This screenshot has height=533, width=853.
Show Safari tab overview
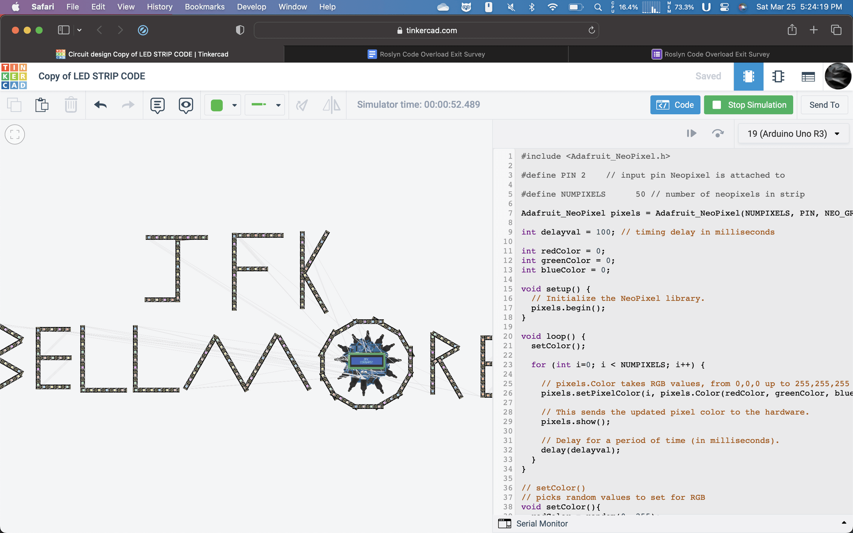836,30
